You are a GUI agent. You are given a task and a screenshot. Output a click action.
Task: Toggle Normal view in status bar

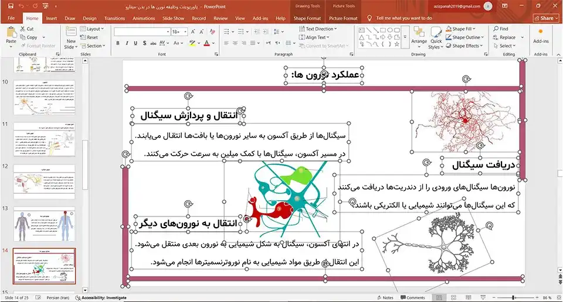(439, 298)
